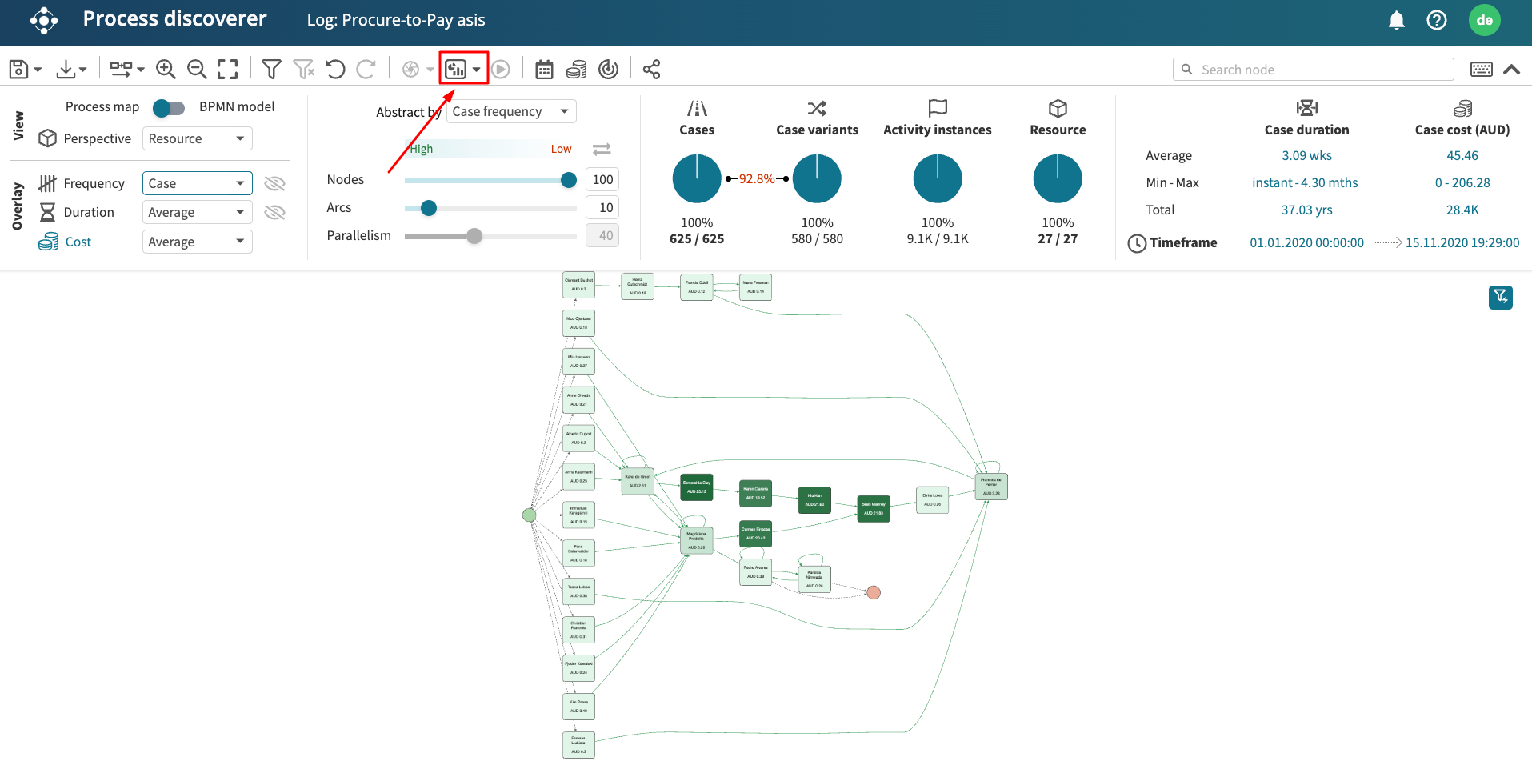Click the zoom in magnifier icon
This screenshot has width=1532, height=769.
point(166,70)
